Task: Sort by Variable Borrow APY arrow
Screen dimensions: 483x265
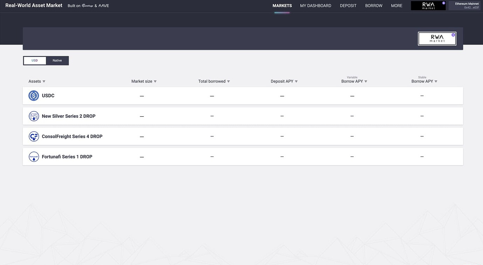Action: pyautogui.click(x=366, y=81)
